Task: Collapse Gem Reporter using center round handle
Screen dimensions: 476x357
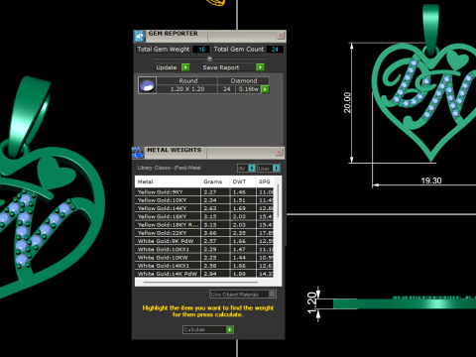Action: pos(209,59)
